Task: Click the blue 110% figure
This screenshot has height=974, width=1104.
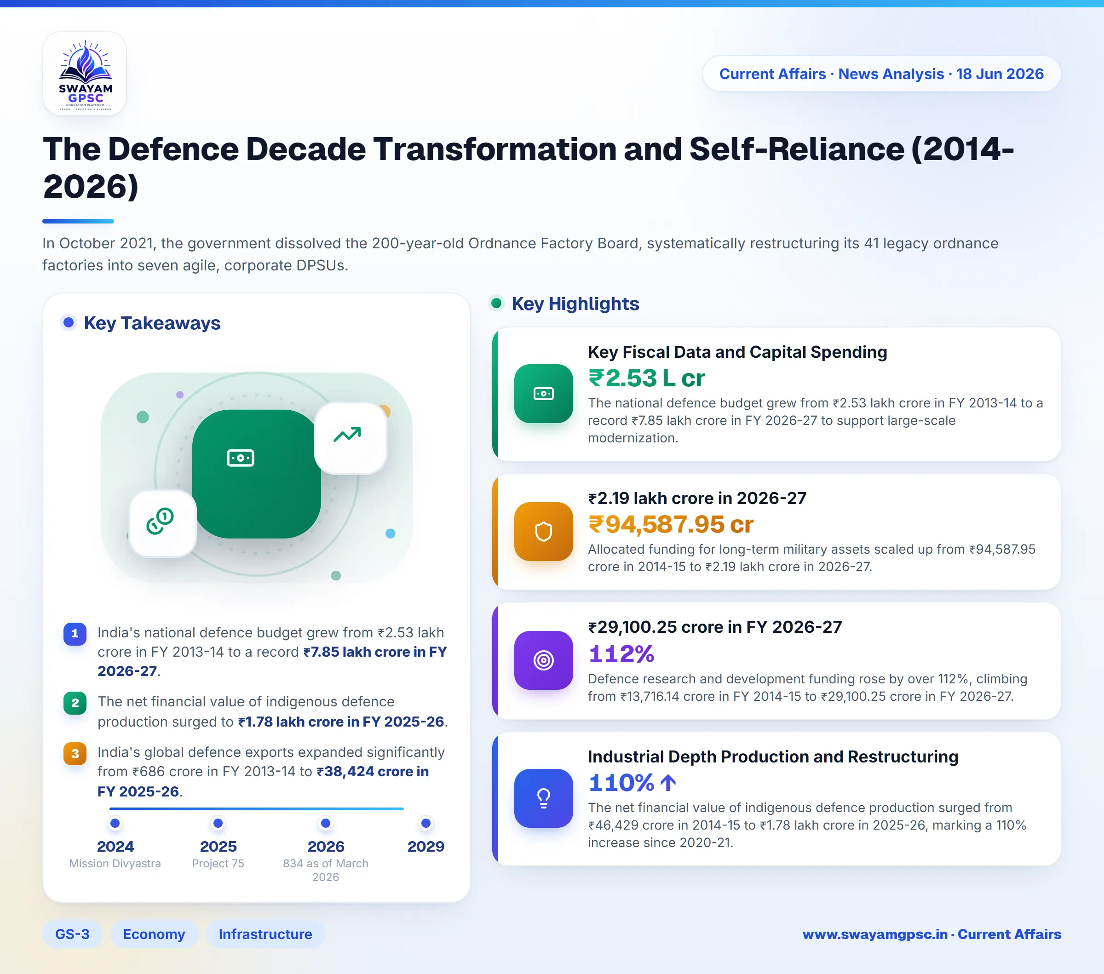Action: [x=621, y=783]
